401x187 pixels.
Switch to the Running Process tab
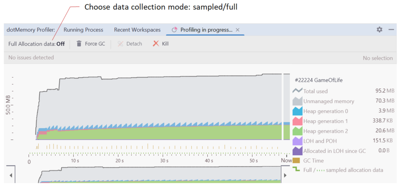83,30
